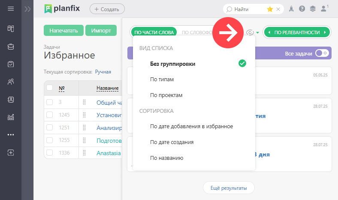338x200 pixels.
Task: Clear the search with X icon
Action: pyautogui.click(x=278, y=9)
